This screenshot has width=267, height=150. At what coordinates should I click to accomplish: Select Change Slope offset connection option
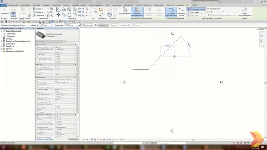click(x=181, y=12)
